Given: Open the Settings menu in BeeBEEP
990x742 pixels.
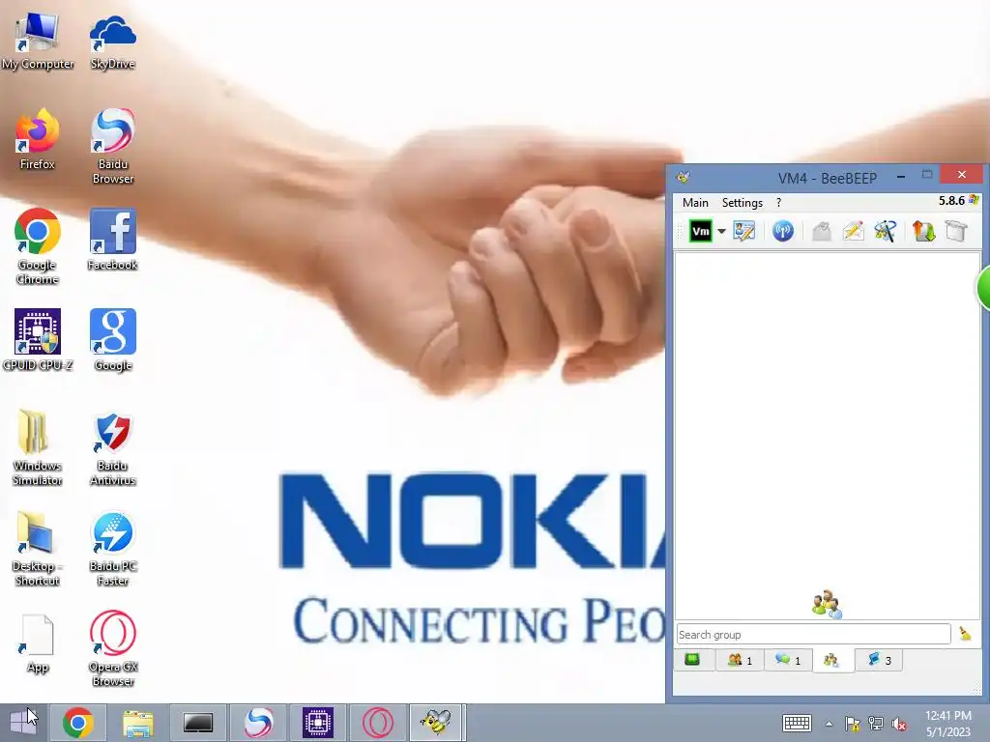Looking at the screenshot, I should pyautogui.click(x=742, y=203).
